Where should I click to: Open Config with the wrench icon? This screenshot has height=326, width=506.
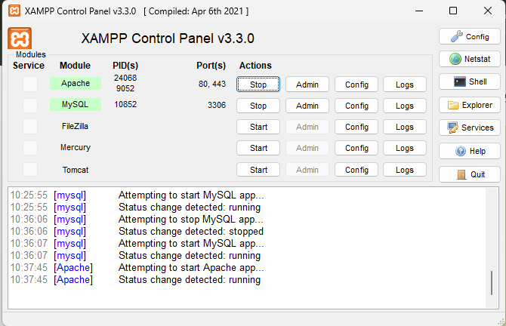pos(469,36)
